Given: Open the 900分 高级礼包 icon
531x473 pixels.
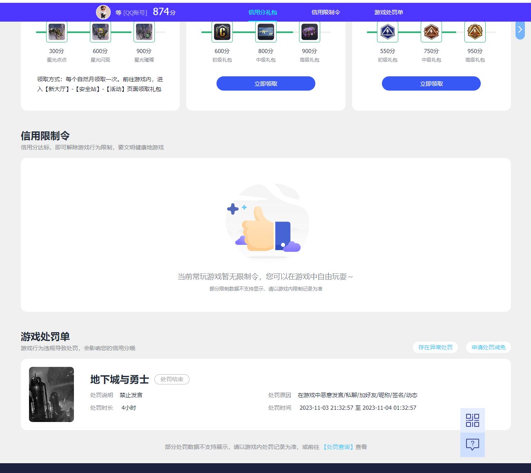Looking at the screenshot, I should point(309,32).
